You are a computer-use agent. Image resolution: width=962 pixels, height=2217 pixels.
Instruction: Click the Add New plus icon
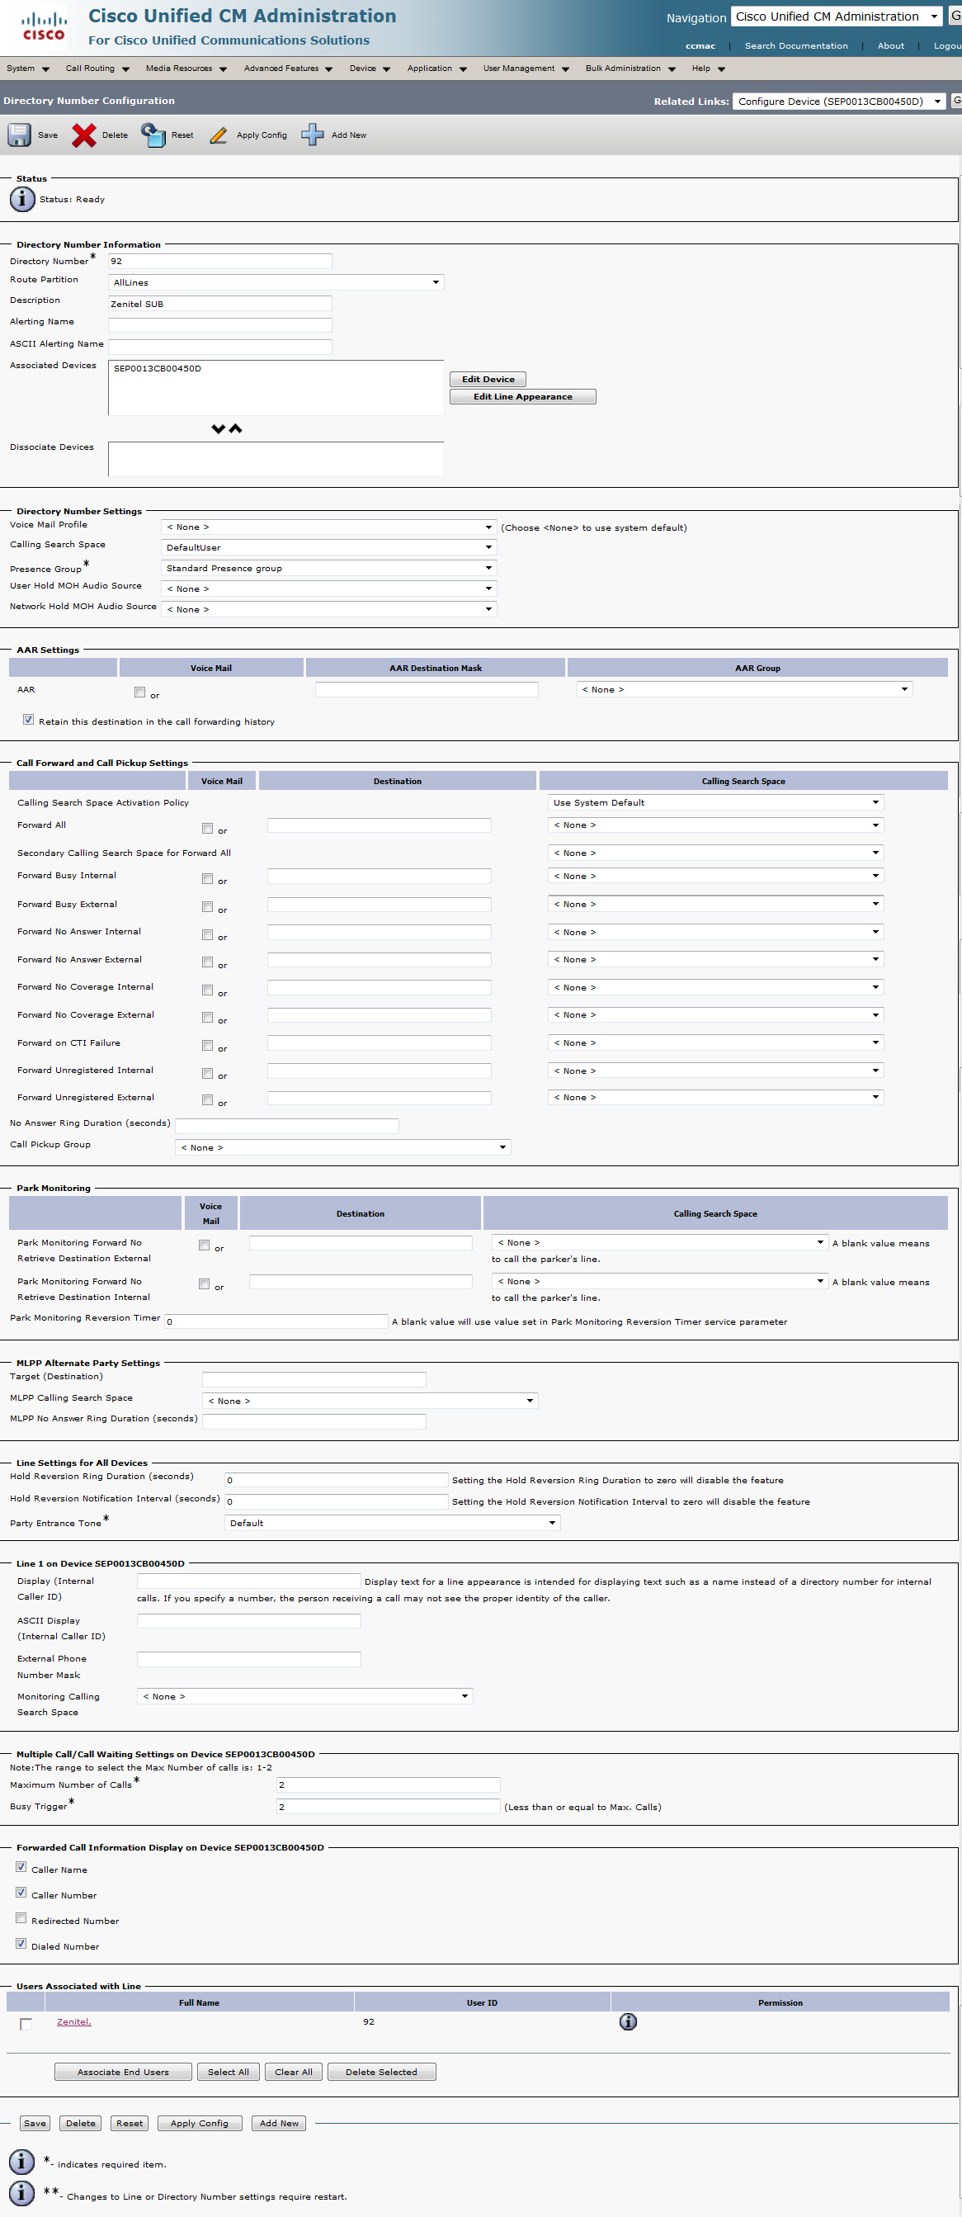(x=313, y=135)
